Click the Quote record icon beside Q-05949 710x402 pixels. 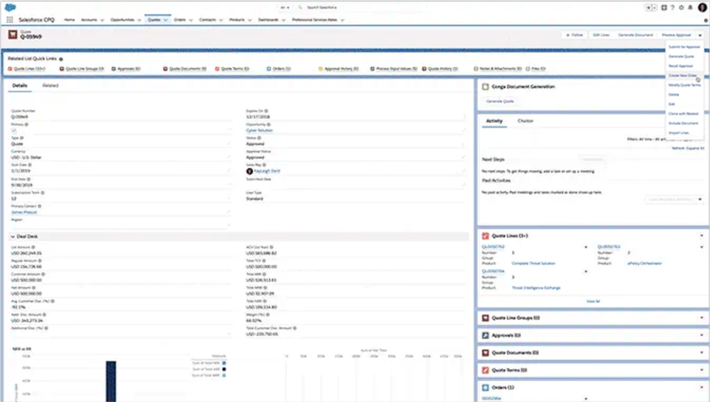(13, 35)
